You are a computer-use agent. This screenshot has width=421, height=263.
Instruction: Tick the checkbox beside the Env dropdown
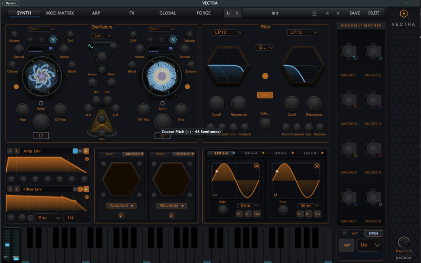tap(31, 218)
